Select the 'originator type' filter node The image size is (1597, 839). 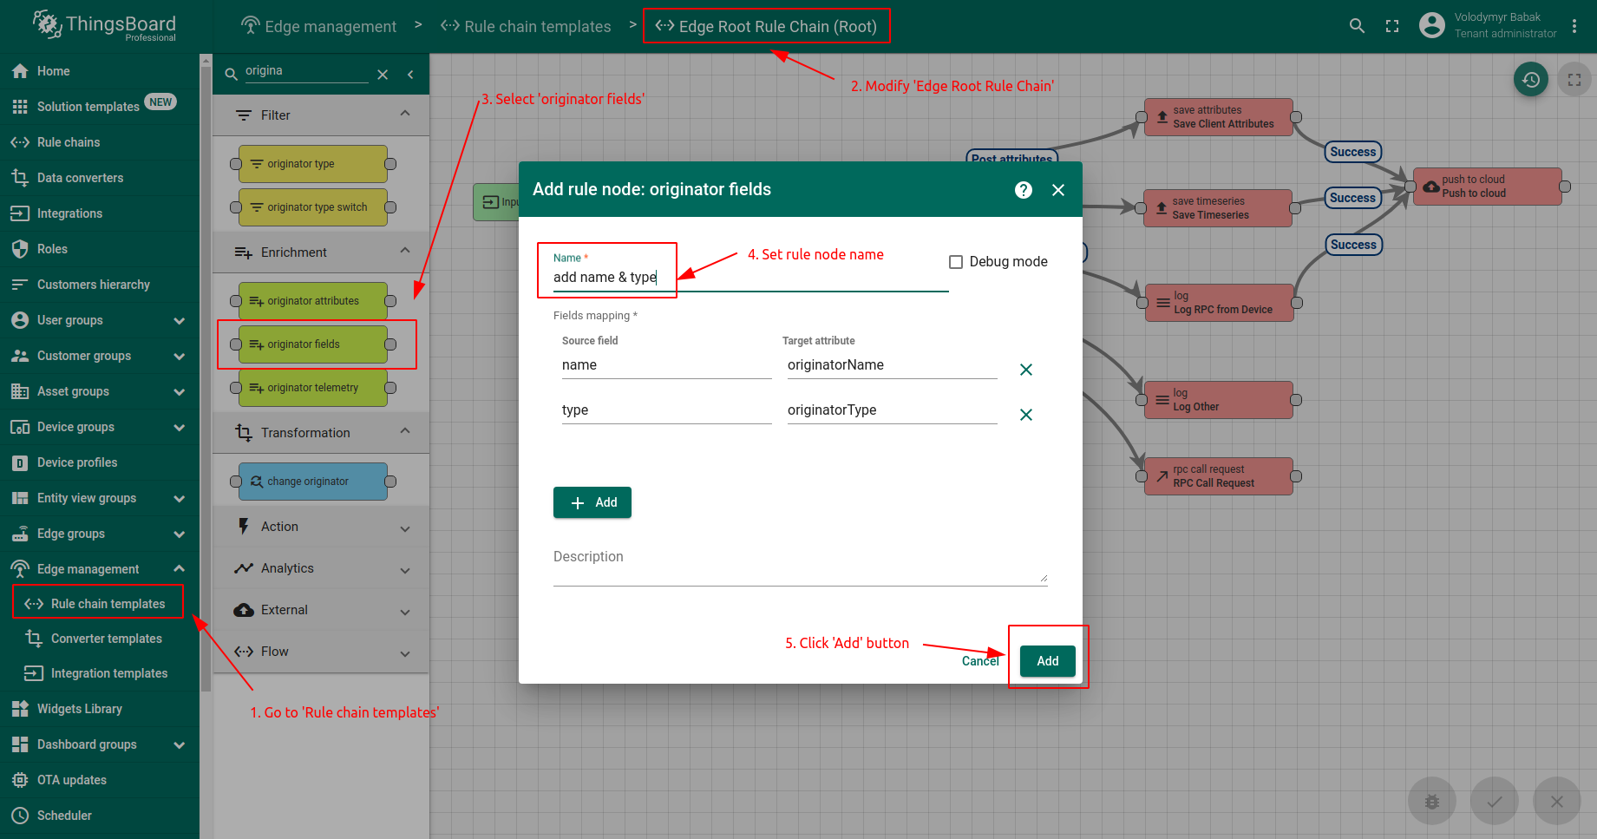coord(313,164)
